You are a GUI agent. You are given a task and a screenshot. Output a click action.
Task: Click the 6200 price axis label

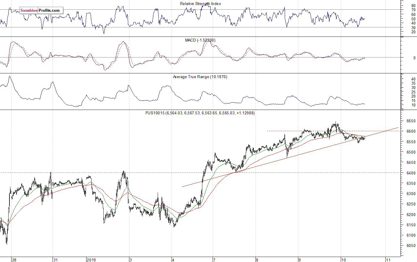pyautogui.click(x=411, y=215)
